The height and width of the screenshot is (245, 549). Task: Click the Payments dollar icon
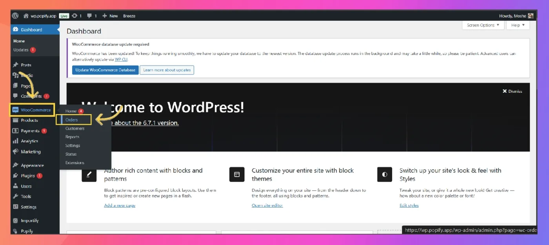pos(16,131)
